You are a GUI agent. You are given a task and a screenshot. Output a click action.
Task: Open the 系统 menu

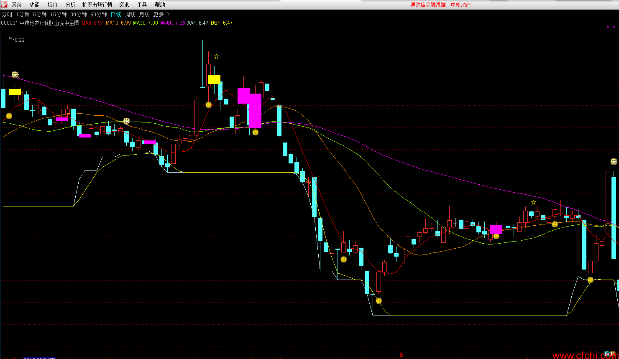tap(17, 5)
